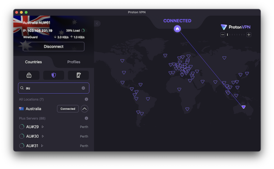Select the Brazil map marker
Viewport: 274px width, 169px height.
tap(148, 99)
